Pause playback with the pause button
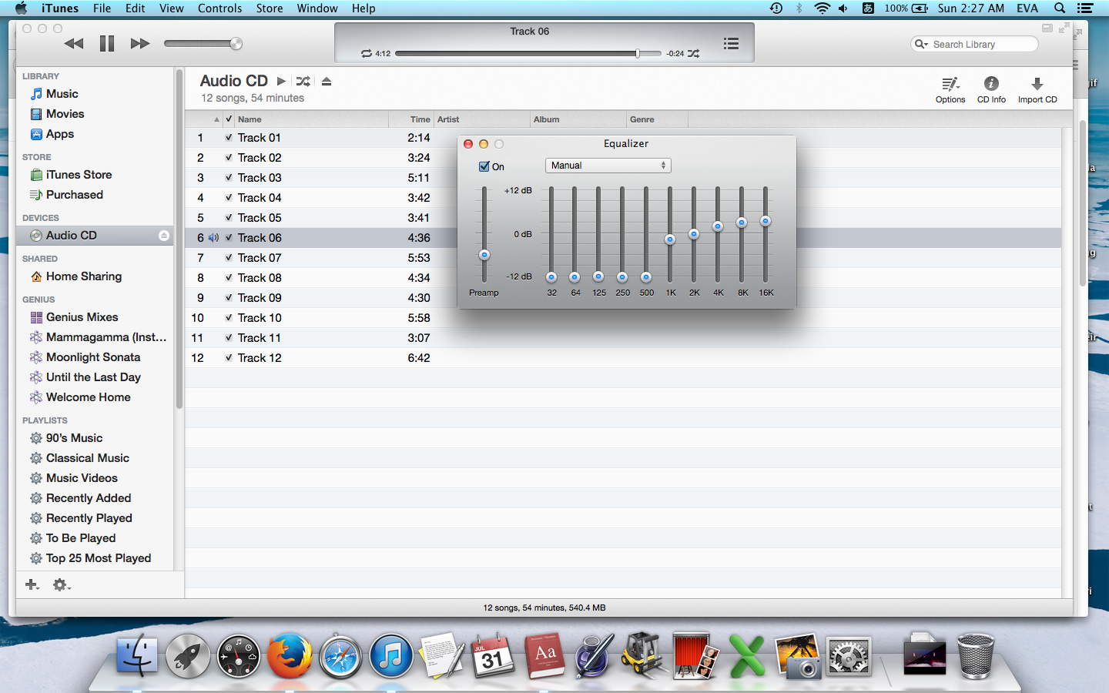Viewport: 1109px width, 693px height. point(107,44)
